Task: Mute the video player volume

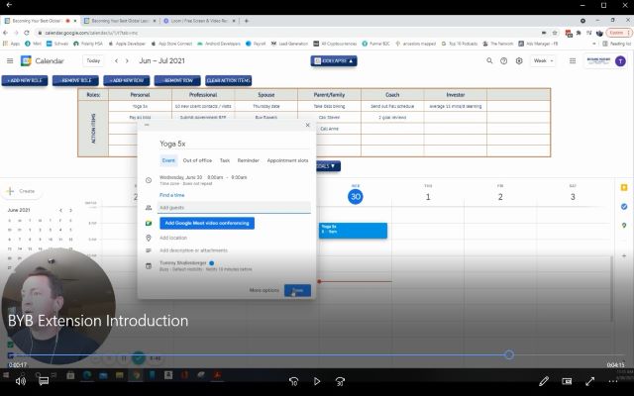Action: tap(20, 381)
